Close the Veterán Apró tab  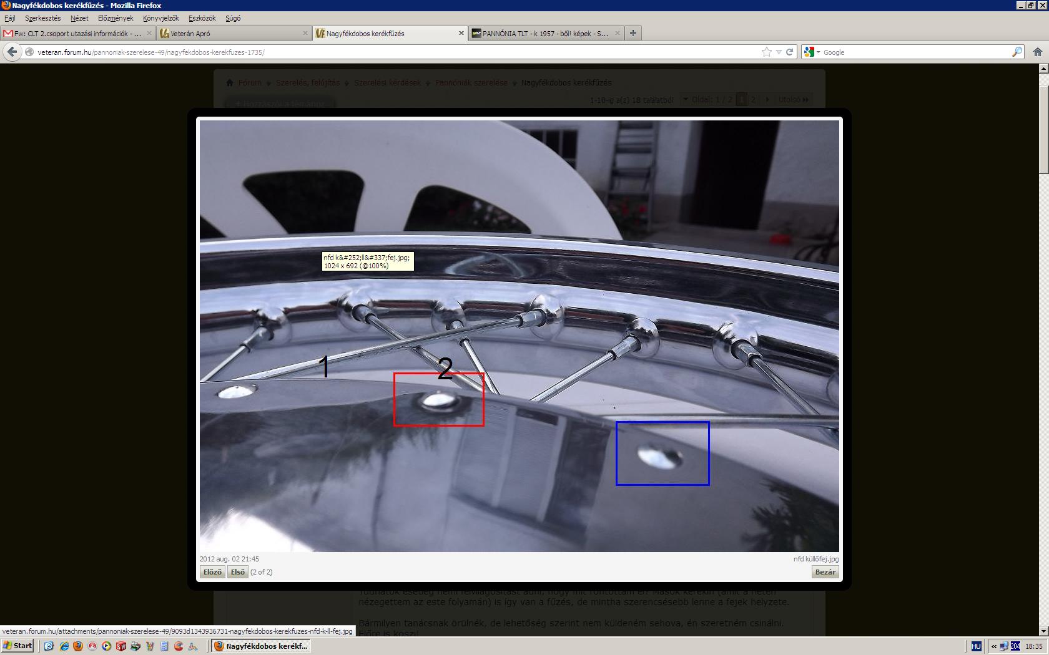tap(305, 33)
